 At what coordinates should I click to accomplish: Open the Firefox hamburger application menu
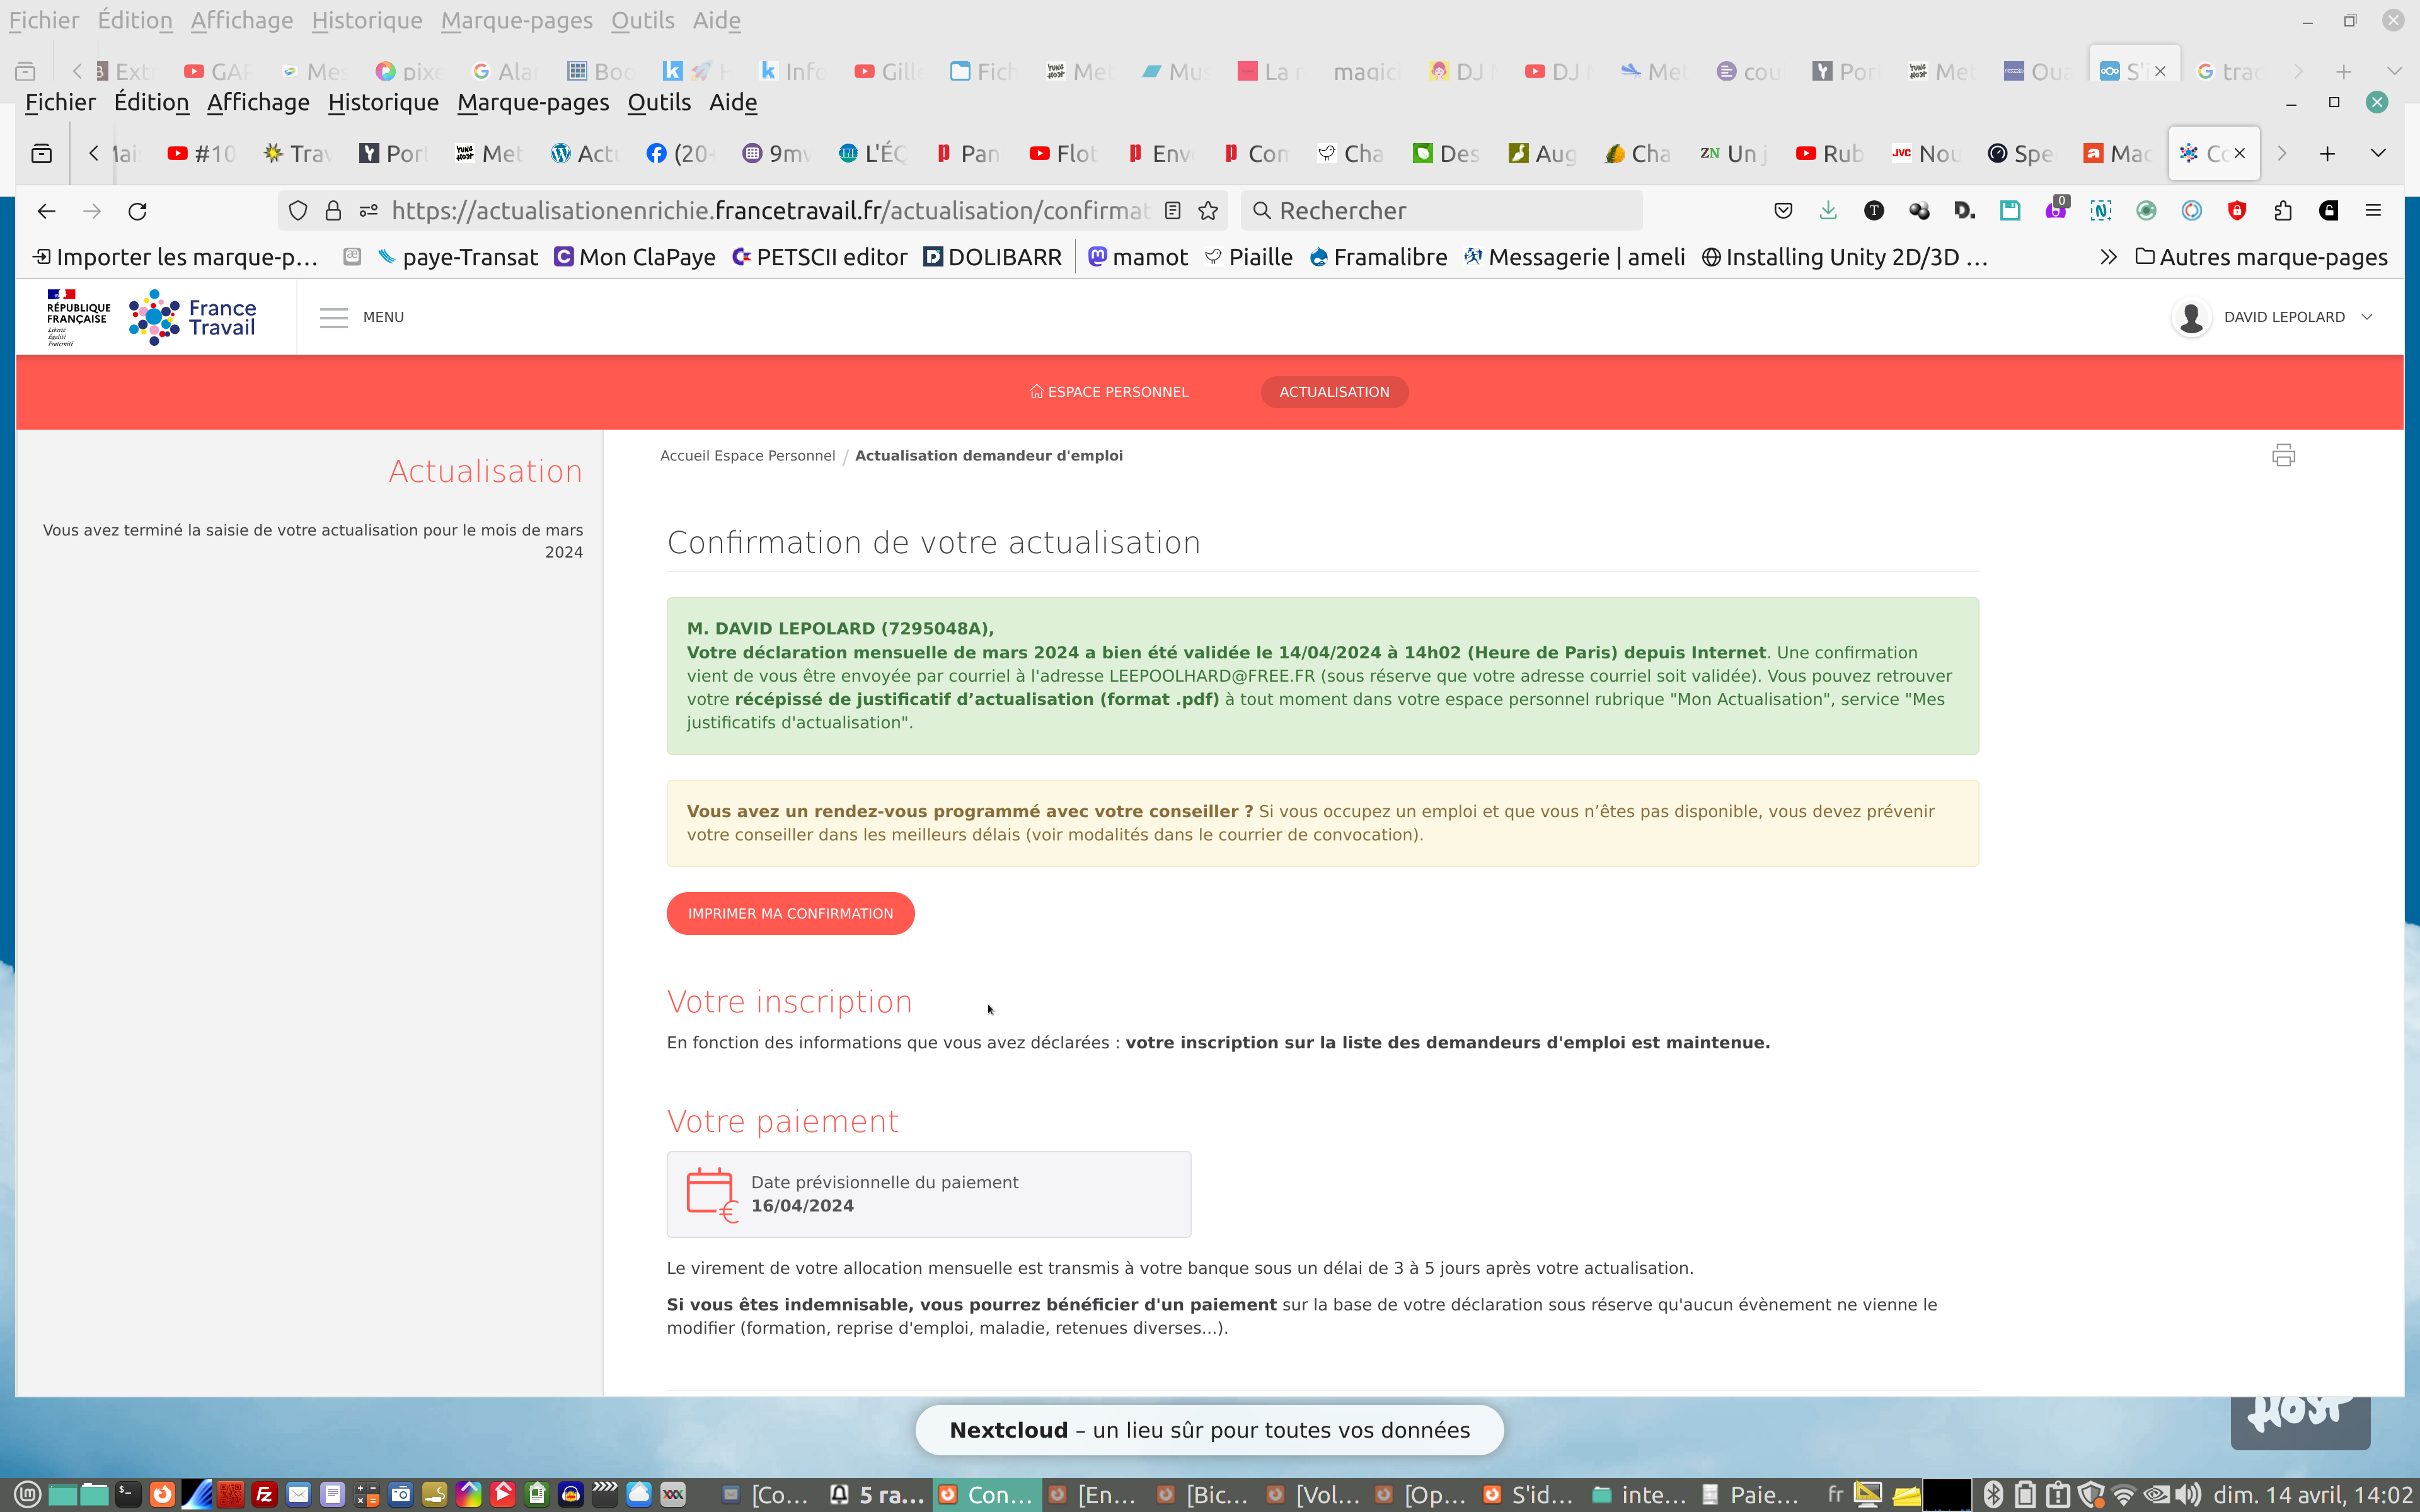tap(2373, 211)
